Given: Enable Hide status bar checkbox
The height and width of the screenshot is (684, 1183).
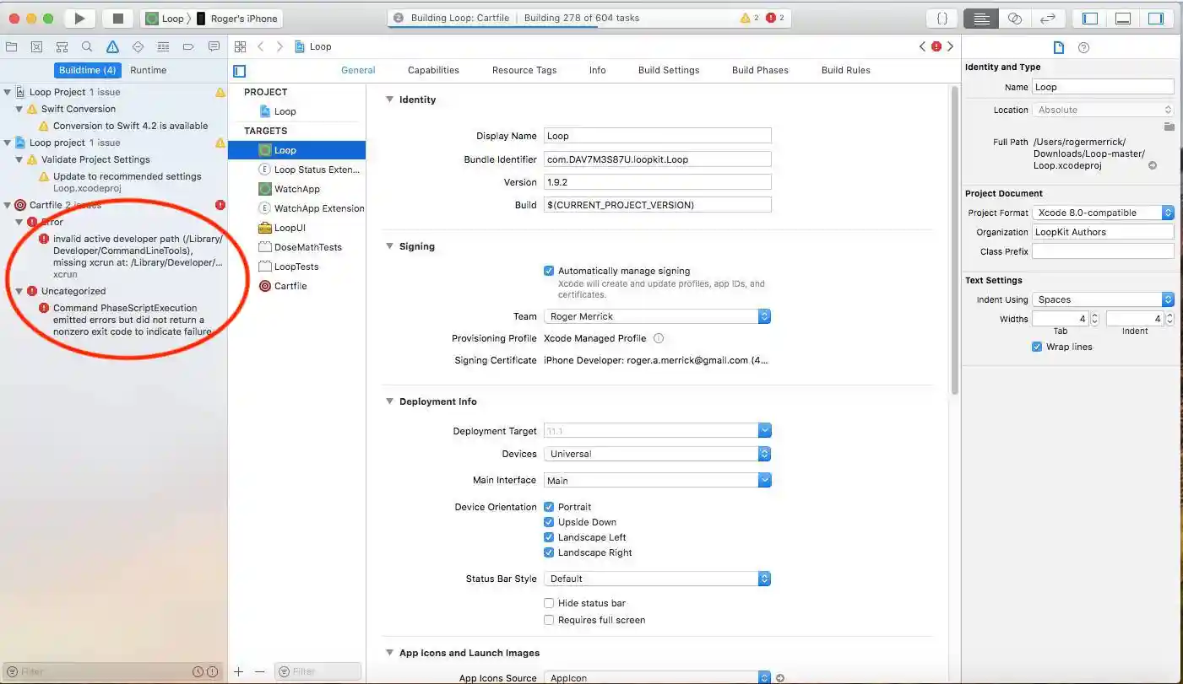Looking at the screenshot, I should 549,603.
